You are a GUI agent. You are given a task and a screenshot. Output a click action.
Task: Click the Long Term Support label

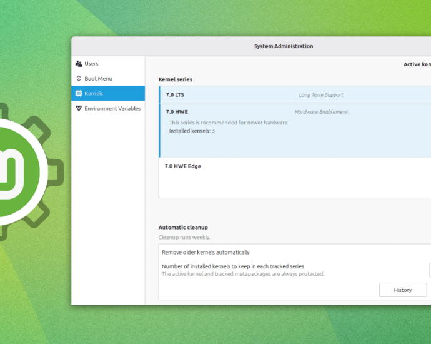pyautogui.click(x=321, y=94)
